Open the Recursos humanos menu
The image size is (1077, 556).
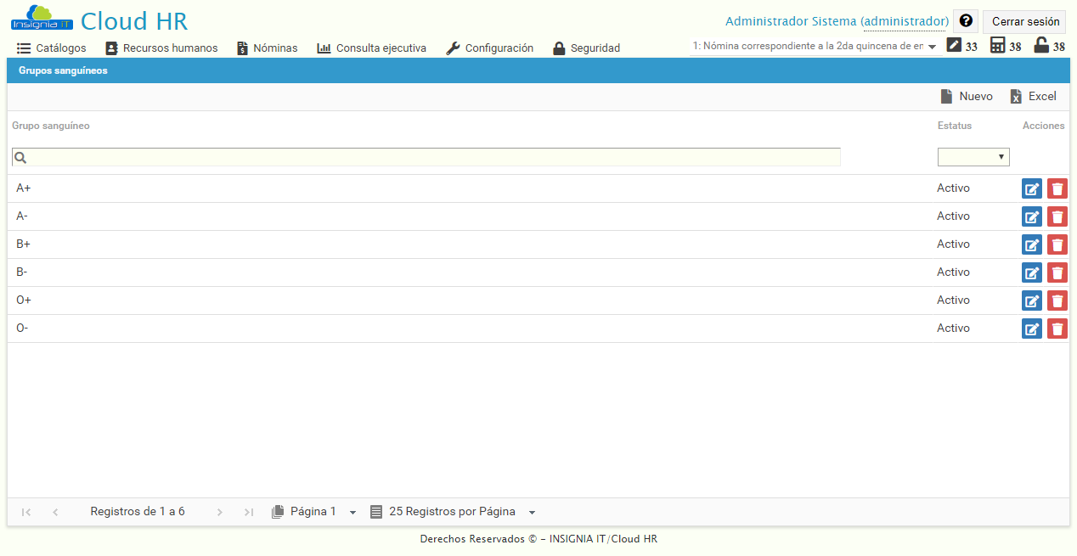(x=161, y=48)
